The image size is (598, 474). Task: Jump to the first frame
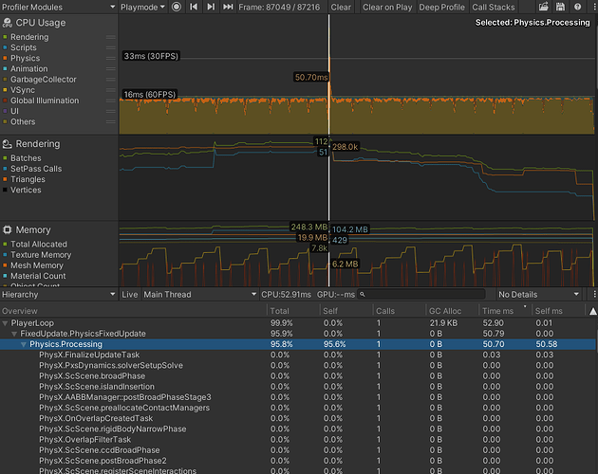click(194, 7)
